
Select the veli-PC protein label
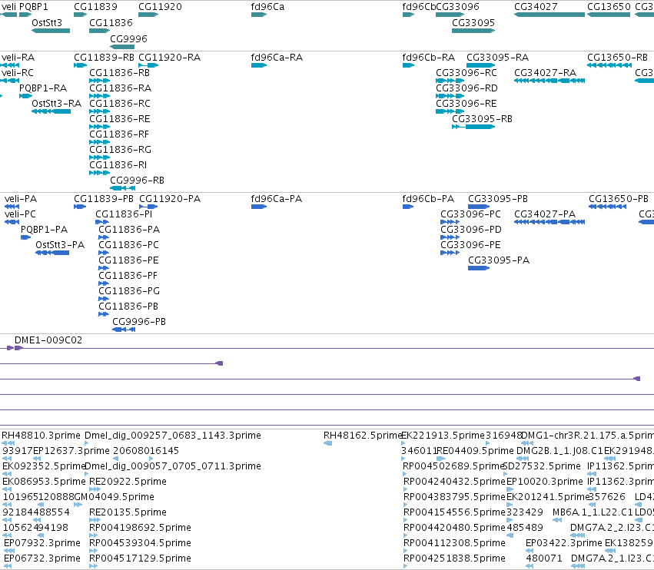(20, 214)
